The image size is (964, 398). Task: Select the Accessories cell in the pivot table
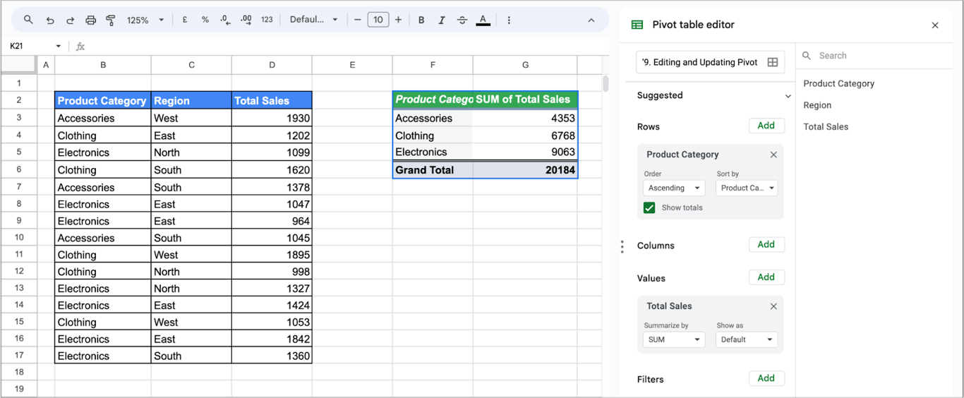(x=433, y=119)
